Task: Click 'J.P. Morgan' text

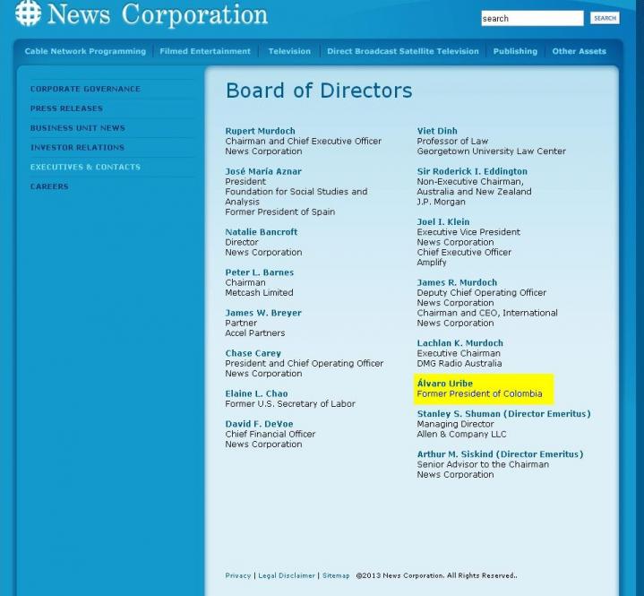Action: coord(441,202)
